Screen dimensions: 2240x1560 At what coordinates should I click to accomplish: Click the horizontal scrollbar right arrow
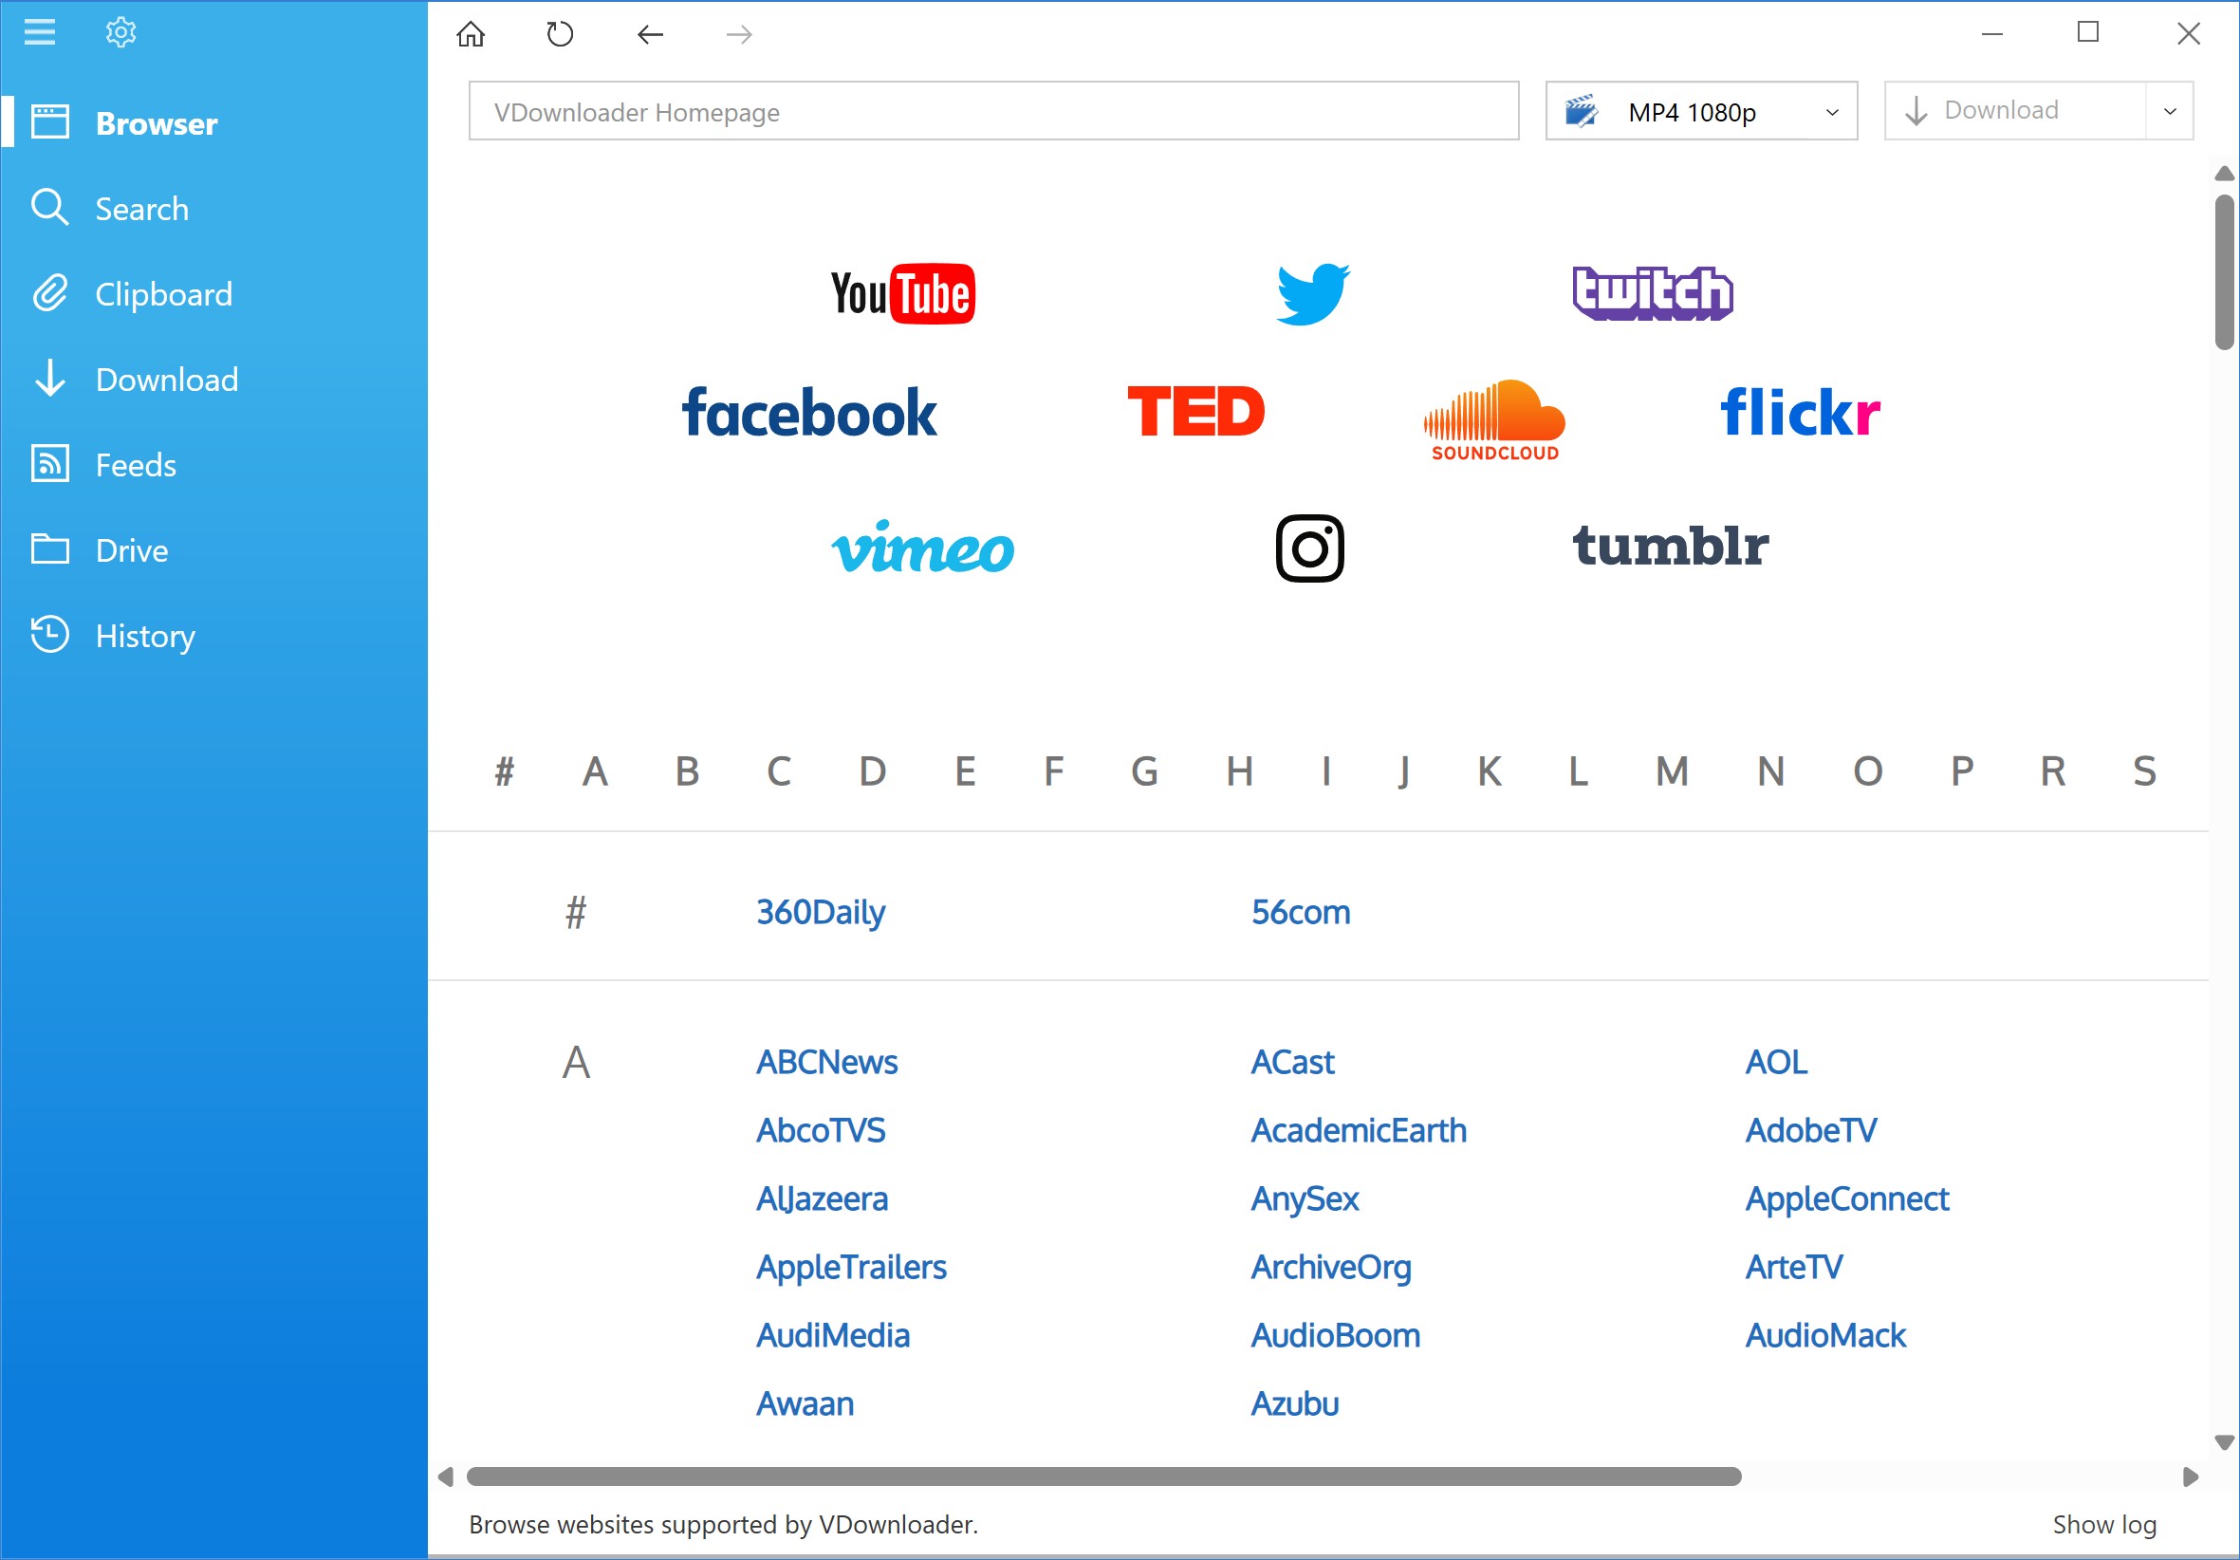click(2191, 1476)
